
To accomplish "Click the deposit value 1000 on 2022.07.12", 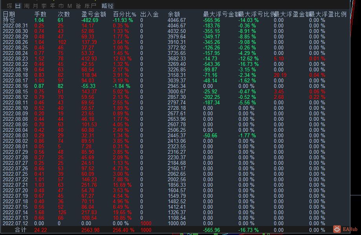I will pos(146,223).
